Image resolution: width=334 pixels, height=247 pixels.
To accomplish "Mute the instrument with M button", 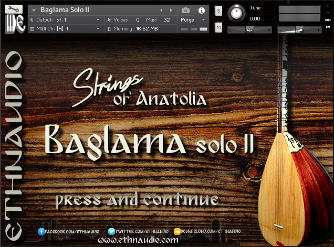I will click(218, 27).
